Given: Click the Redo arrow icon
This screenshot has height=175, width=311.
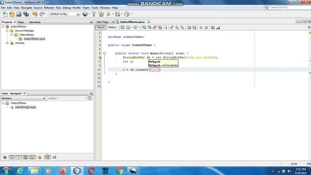Looking at the screenshot, I should [x=42, y=14].
